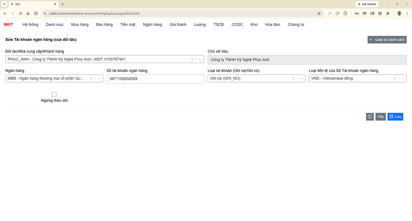Screen dimensions: 412x221
Task: Save with the Lưu button
Action: 395,117
